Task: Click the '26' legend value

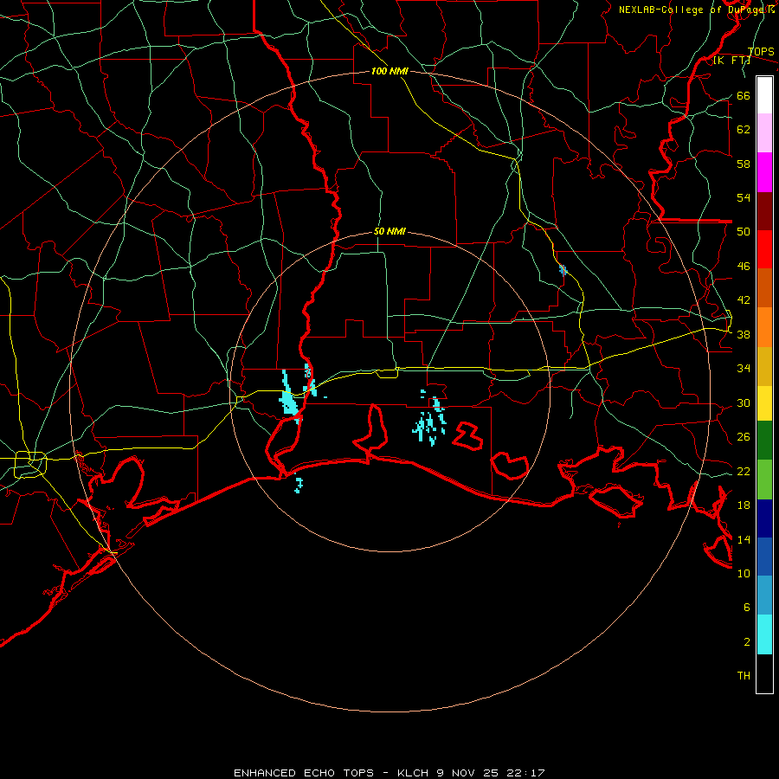Action: (x=744, y=437)
